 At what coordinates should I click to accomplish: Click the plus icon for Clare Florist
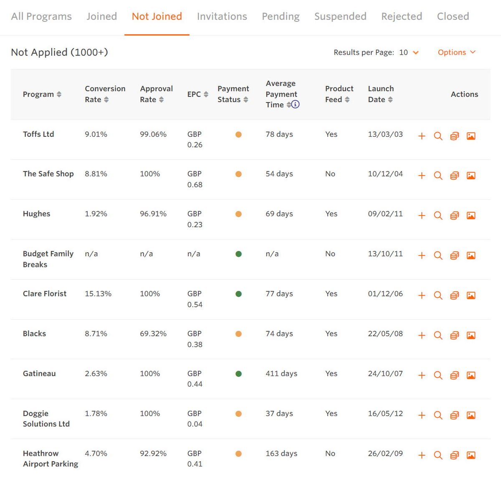coord(422,296)
